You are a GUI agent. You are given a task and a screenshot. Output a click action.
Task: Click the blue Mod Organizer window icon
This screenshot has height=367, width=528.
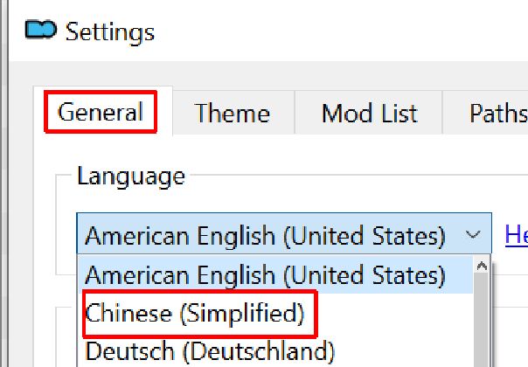(x=41, y=30)
